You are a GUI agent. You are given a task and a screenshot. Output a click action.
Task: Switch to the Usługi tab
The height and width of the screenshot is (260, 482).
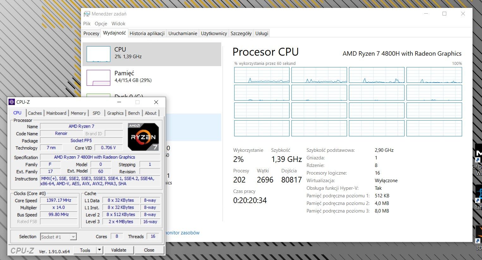pyautogui.click(x=262, y=34)
